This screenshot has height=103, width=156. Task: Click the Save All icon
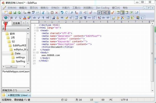point(19,13)
